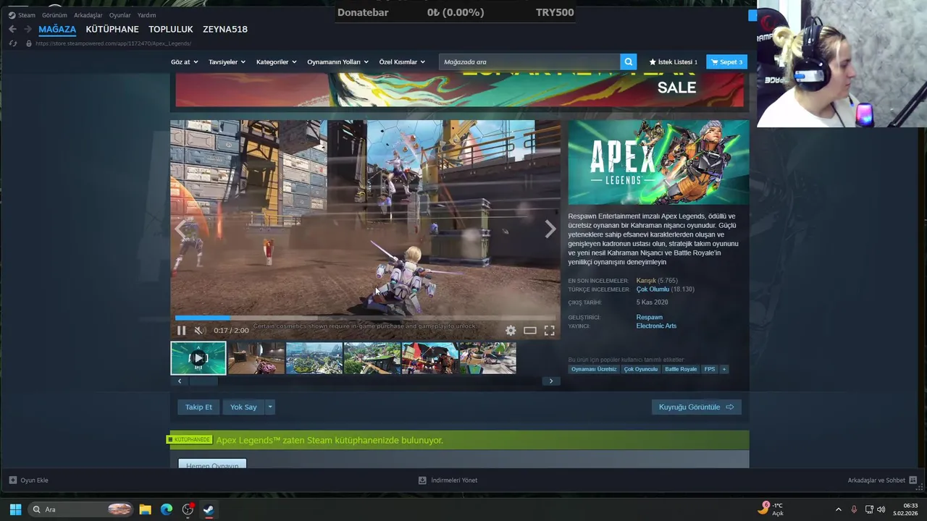Open the Karışık recent reviews link
Screen dimensions: 927x521
[646, 280]
